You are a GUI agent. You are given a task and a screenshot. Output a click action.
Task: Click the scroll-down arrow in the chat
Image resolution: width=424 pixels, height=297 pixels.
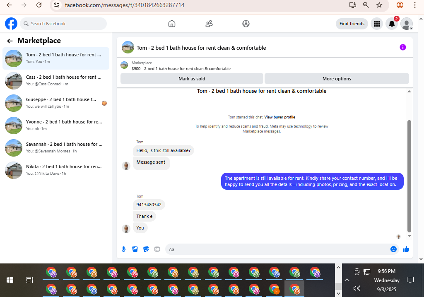(x=409, y=236)
